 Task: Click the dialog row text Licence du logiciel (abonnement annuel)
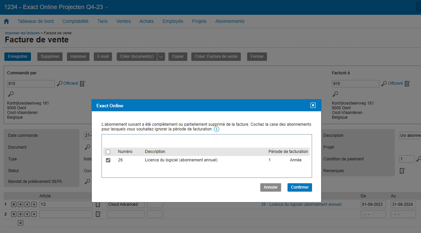[181, 160]
